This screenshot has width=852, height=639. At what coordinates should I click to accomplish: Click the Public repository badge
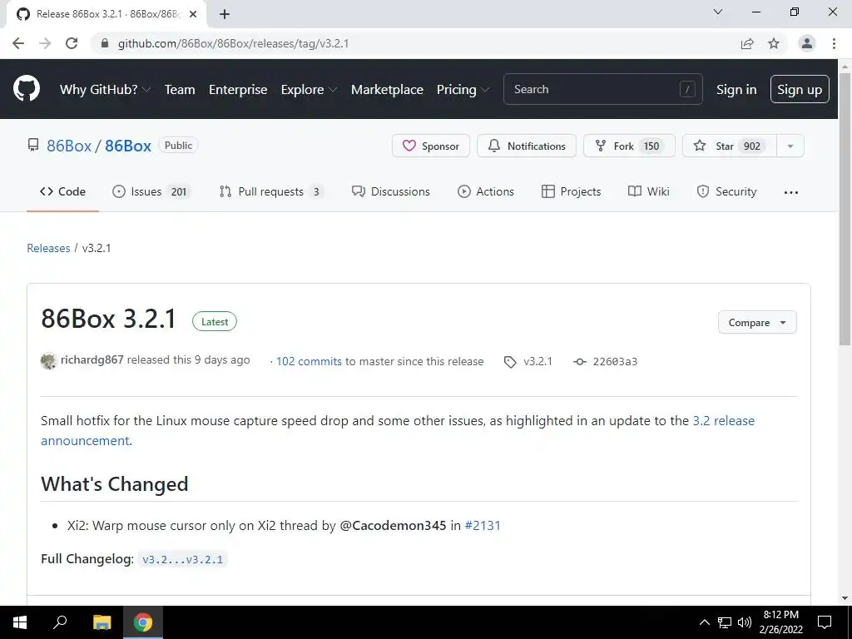point(178,146)
